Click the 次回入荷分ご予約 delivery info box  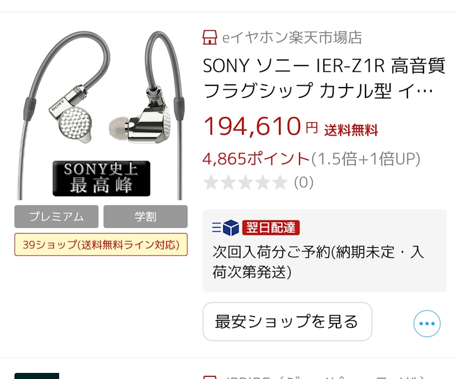(x=324, y=250)
